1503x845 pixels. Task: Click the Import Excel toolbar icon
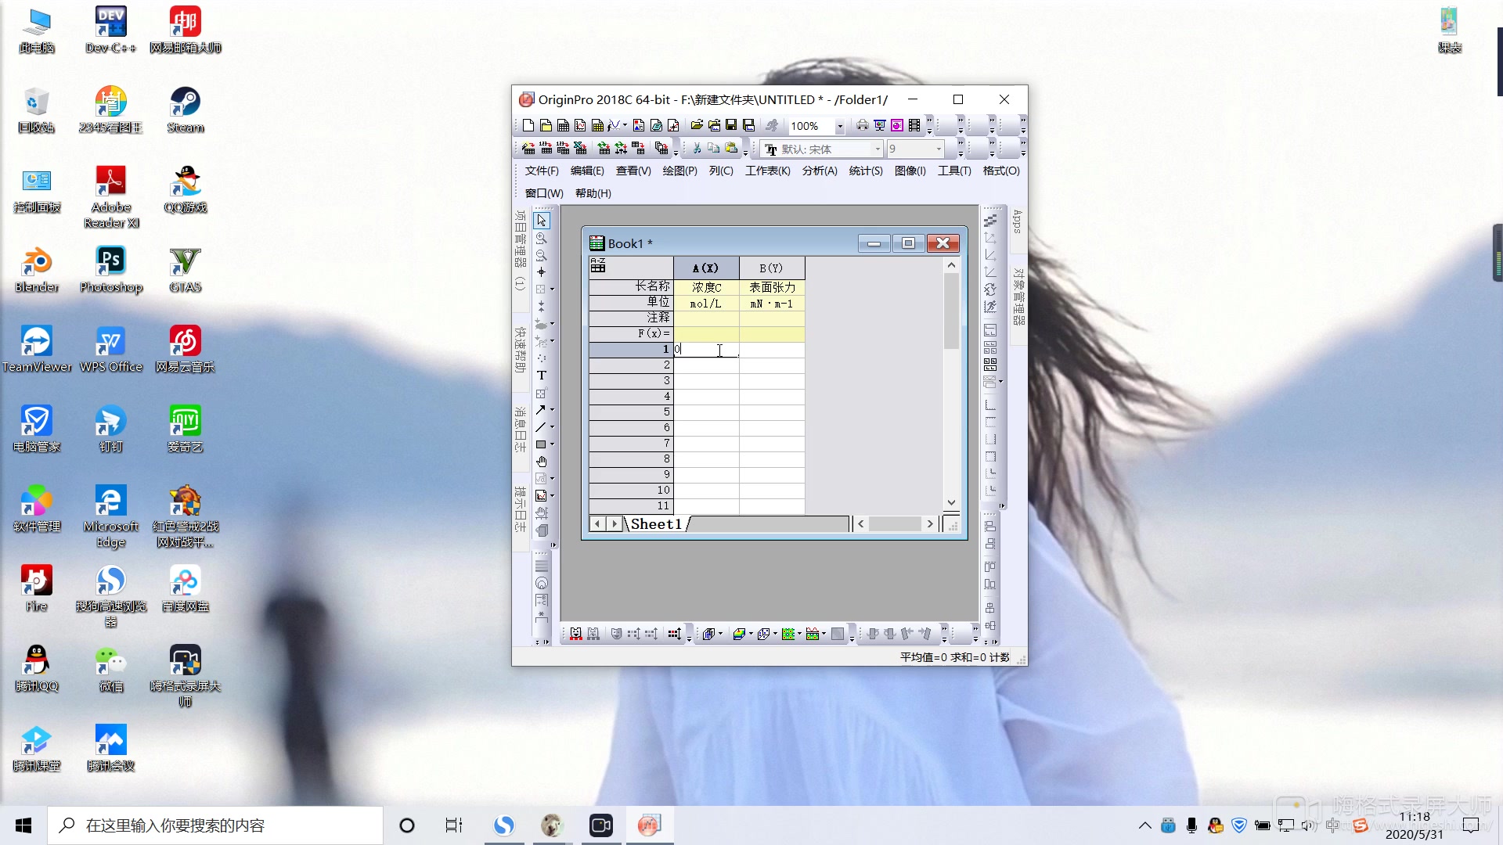coord(580,148)
